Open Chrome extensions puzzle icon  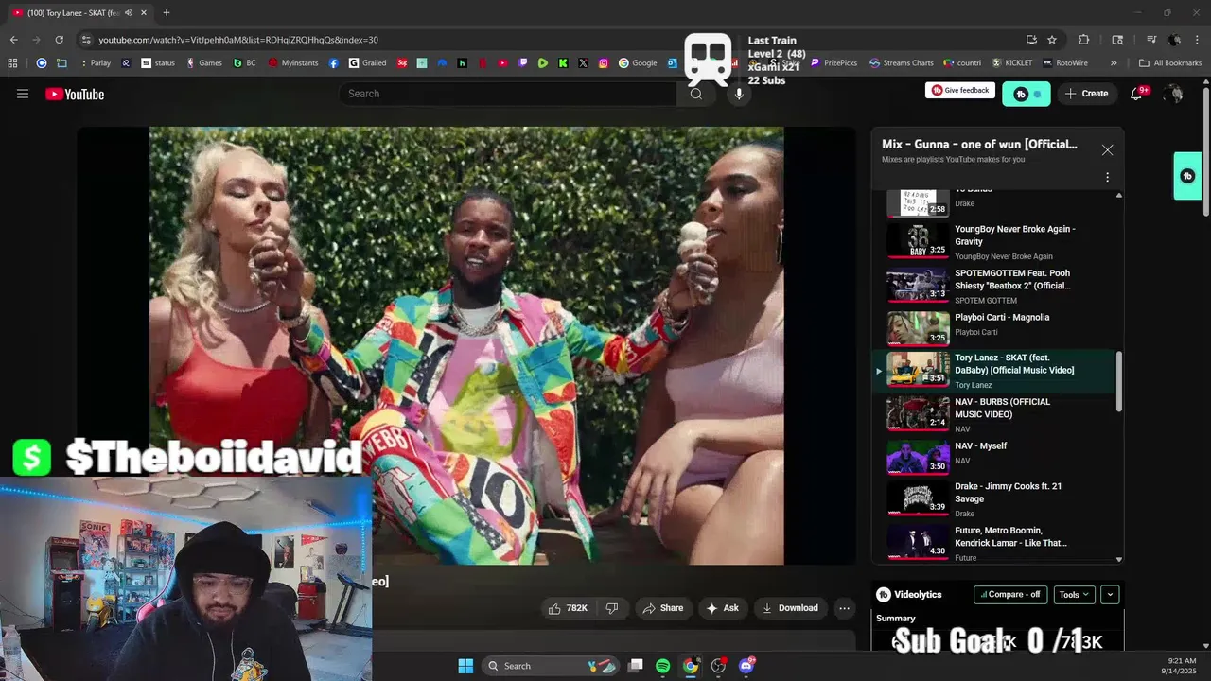point(1084,40)
